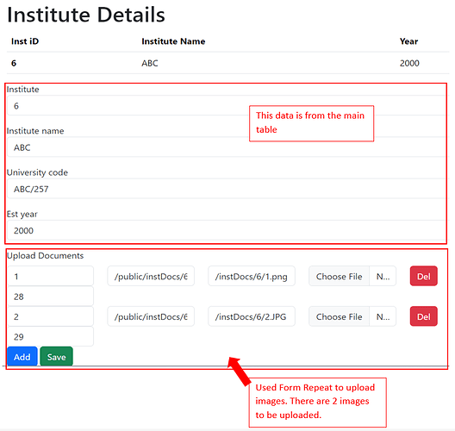455x431 pixels.
Task: Click the blue Add button
Action: pos(22,356)
